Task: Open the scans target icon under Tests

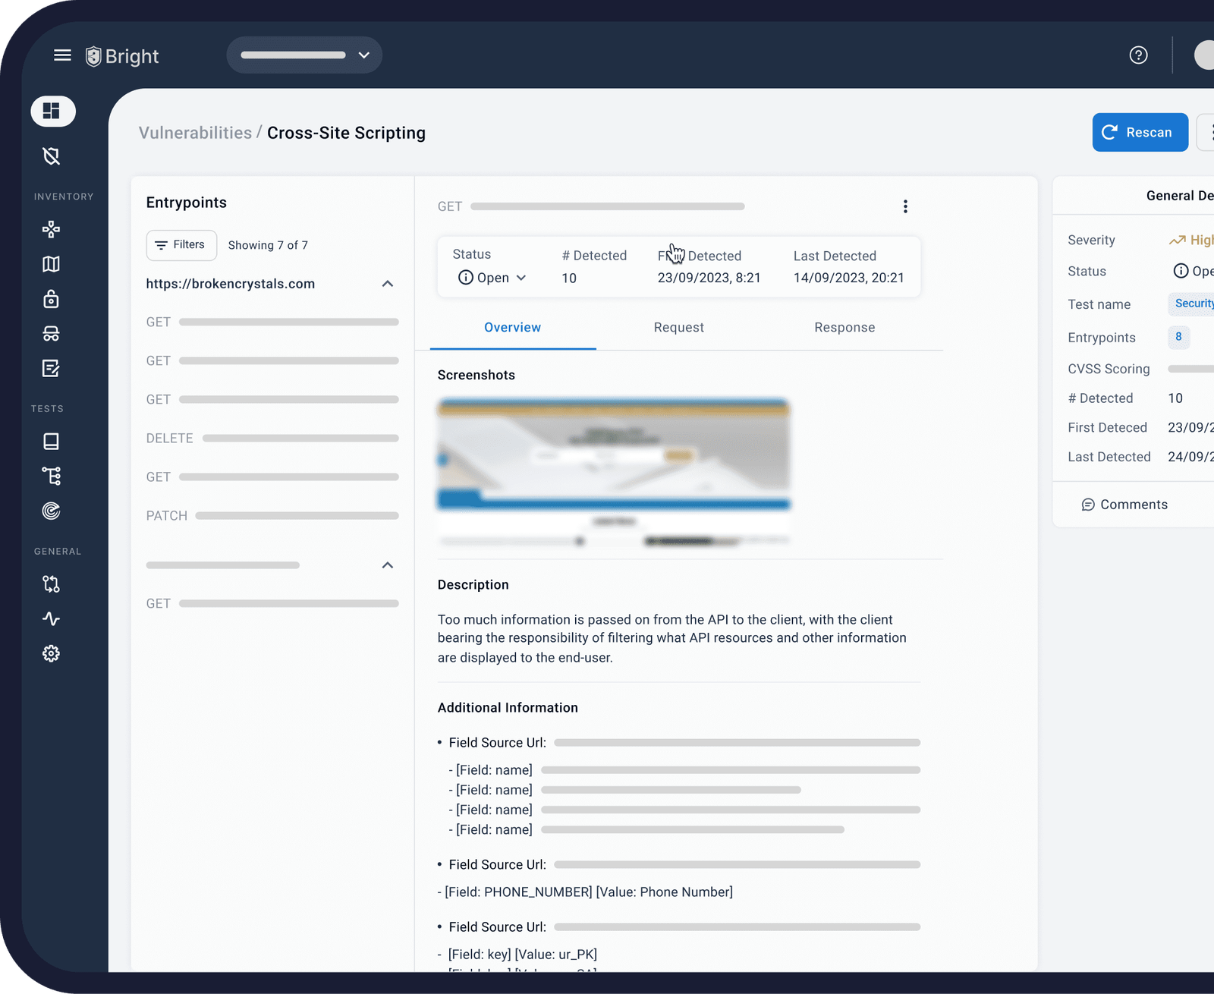Action: point(51,511)
